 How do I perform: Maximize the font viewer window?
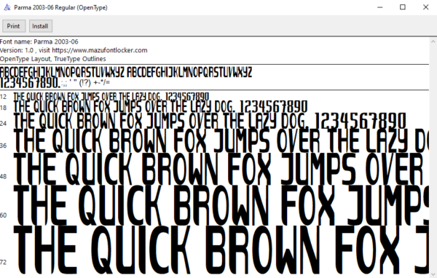pos(403,7)
